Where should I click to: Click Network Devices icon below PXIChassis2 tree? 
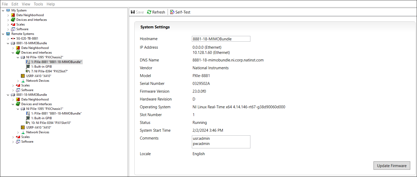[x=23, y=81]
